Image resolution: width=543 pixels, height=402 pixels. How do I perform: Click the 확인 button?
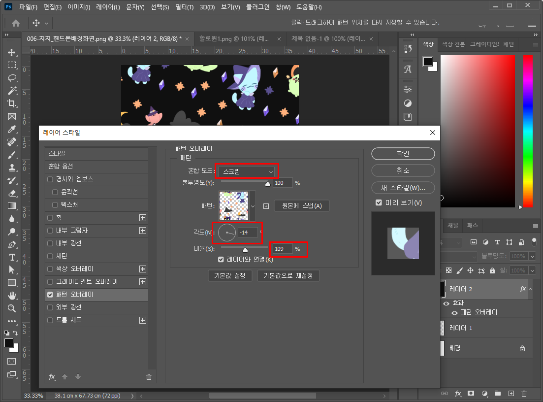pyautogui.click(x=403, y=154)
